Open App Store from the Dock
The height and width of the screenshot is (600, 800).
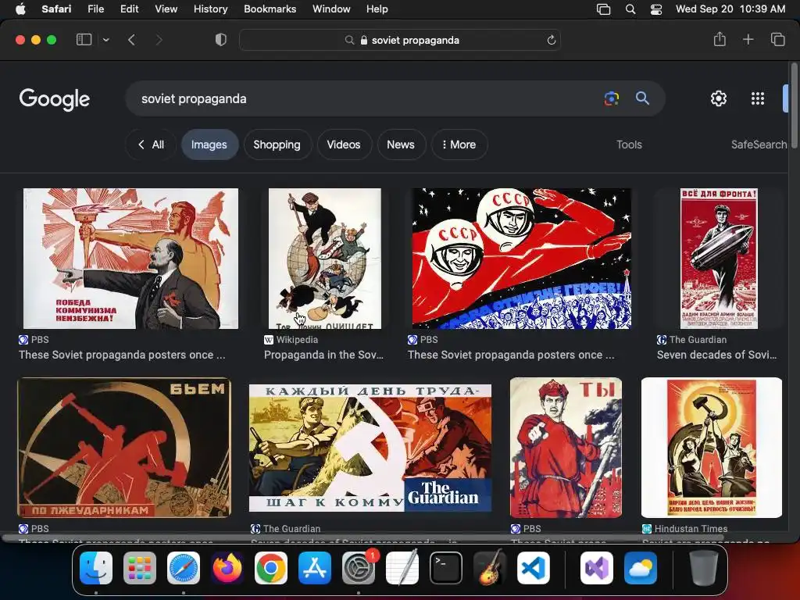tap(315, 568)
